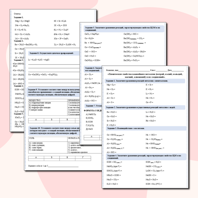Click the blank line after "Фамилия, имя"

click(x=134, y=70)
